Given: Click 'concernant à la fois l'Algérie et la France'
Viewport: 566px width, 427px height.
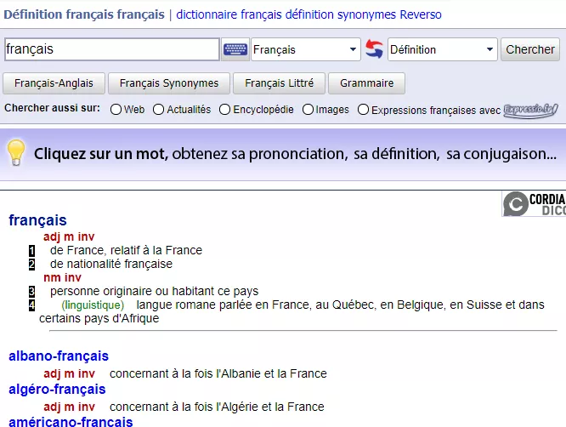Looking at the screenshot, I should coord(217,407).
